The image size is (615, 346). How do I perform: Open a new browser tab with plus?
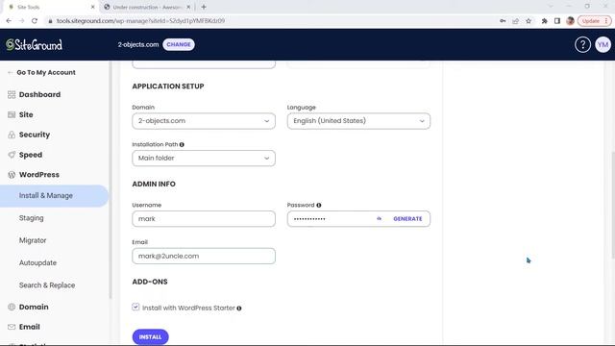204,7
